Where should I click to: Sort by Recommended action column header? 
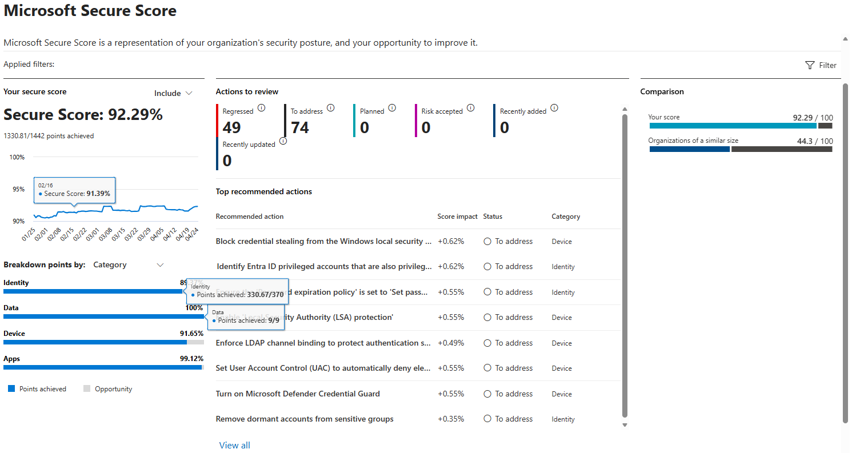click(250, 217)
